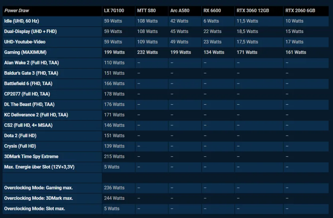Click the Idle (UHD, 60 Hz) row label
The height and width of the screenshot is (218, 333).
[22, 21]
